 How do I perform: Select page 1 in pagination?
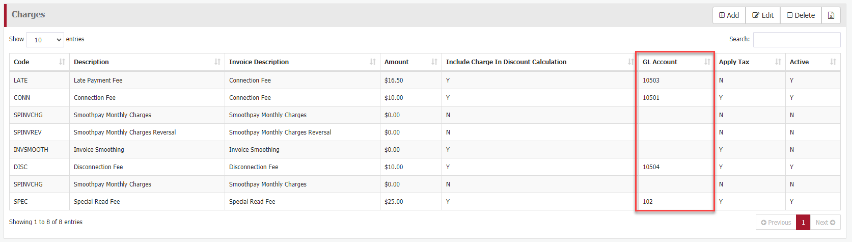pos(803,223)
